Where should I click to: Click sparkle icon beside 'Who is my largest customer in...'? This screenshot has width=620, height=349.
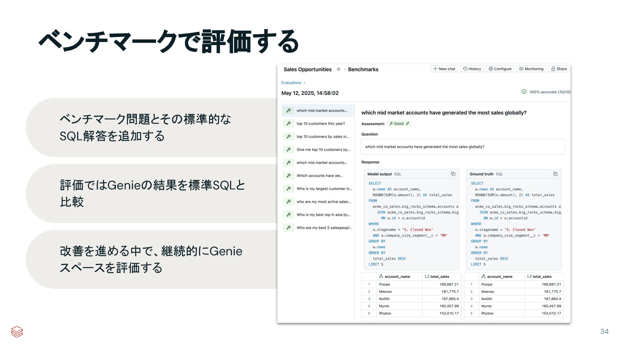(289, 189)
